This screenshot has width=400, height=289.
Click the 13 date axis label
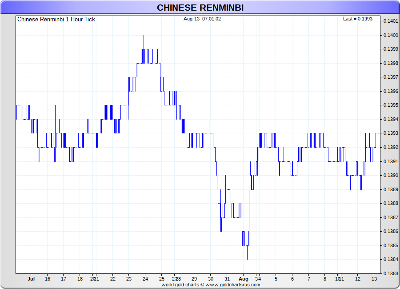[374, 279]
